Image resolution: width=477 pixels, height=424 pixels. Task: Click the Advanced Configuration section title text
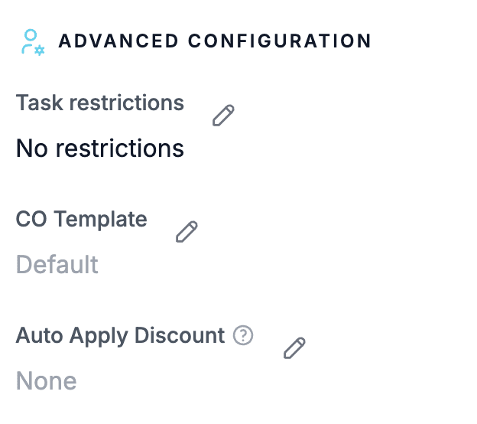[215, 41]
